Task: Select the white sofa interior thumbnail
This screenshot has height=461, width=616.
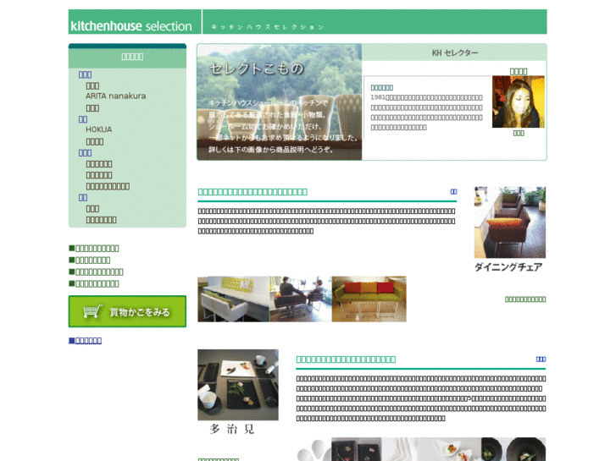Action: pos(233,299)
